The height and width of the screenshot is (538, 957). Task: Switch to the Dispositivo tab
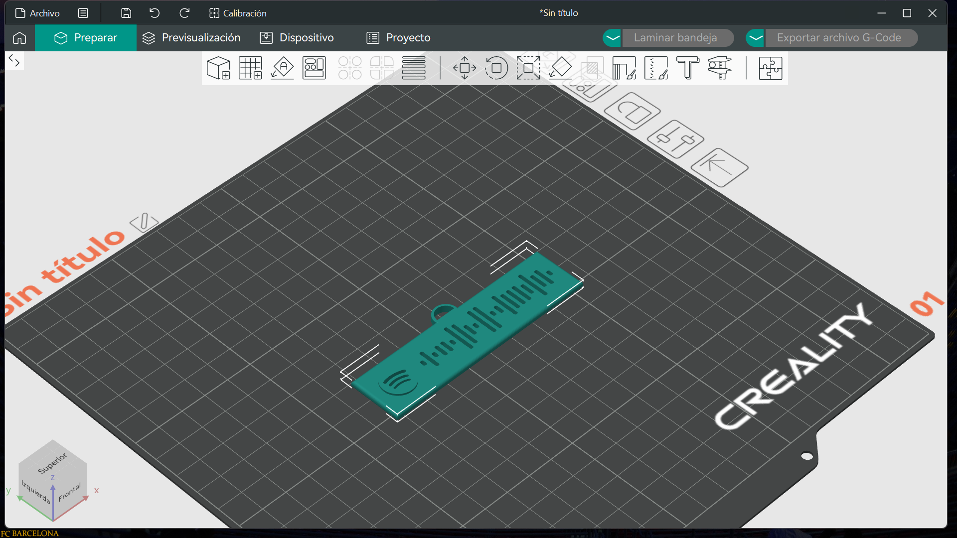[297, 38]
